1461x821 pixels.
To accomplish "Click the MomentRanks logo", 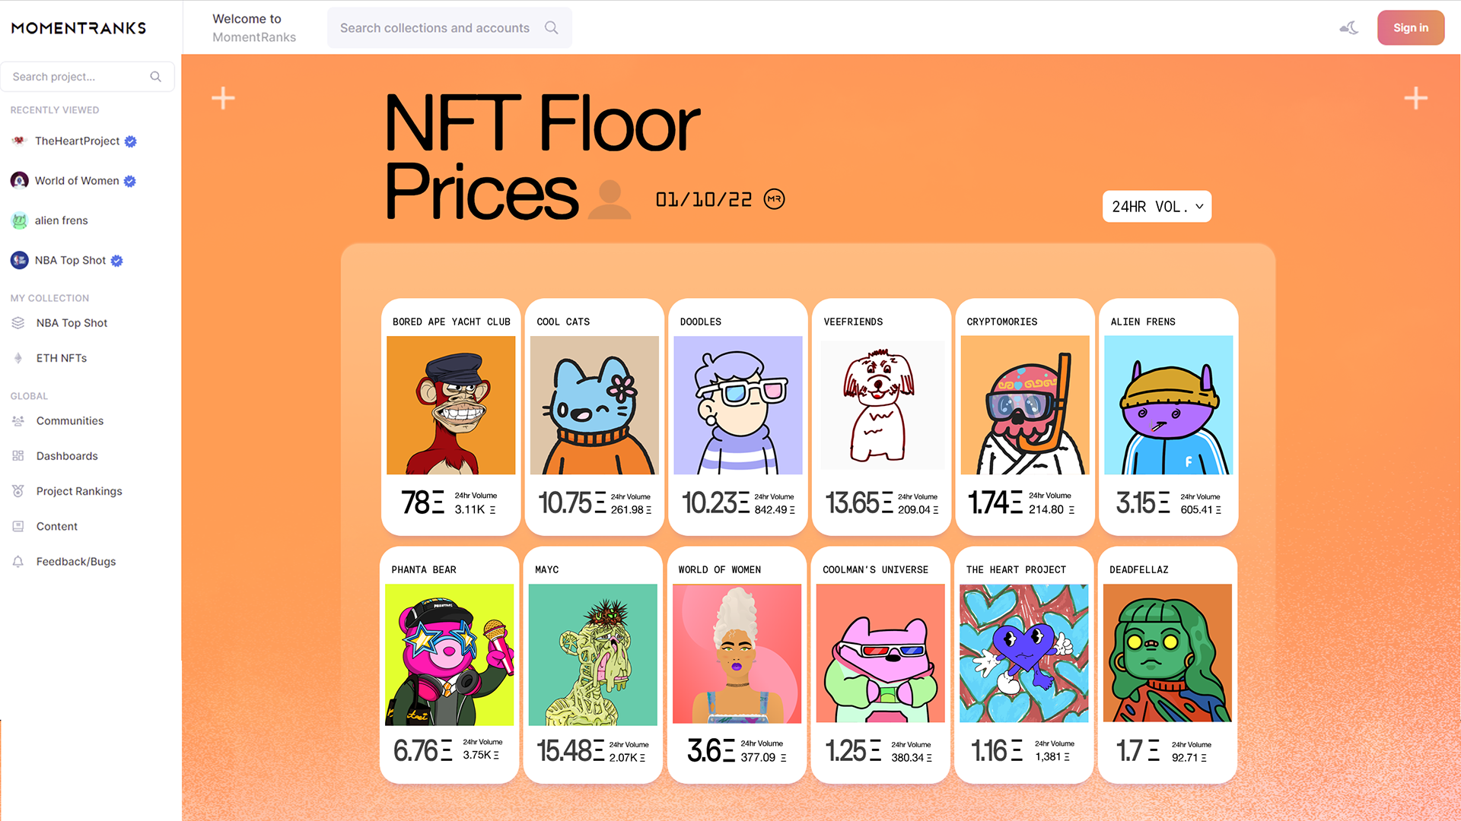I will (x=78, y=28).
